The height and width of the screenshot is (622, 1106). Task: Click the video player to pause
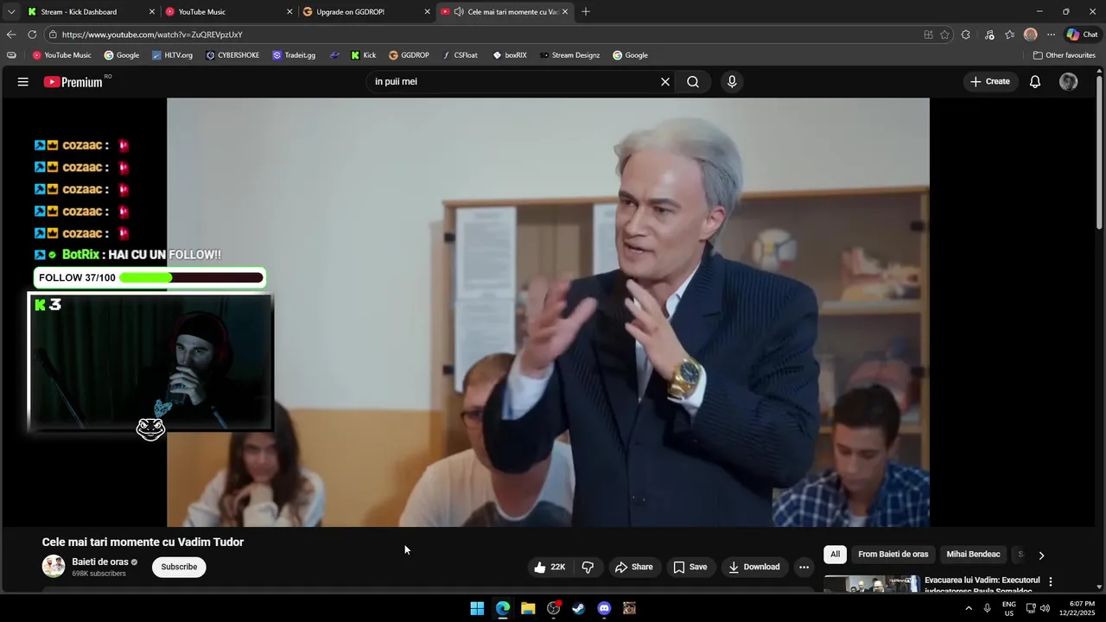coord(548,312)
